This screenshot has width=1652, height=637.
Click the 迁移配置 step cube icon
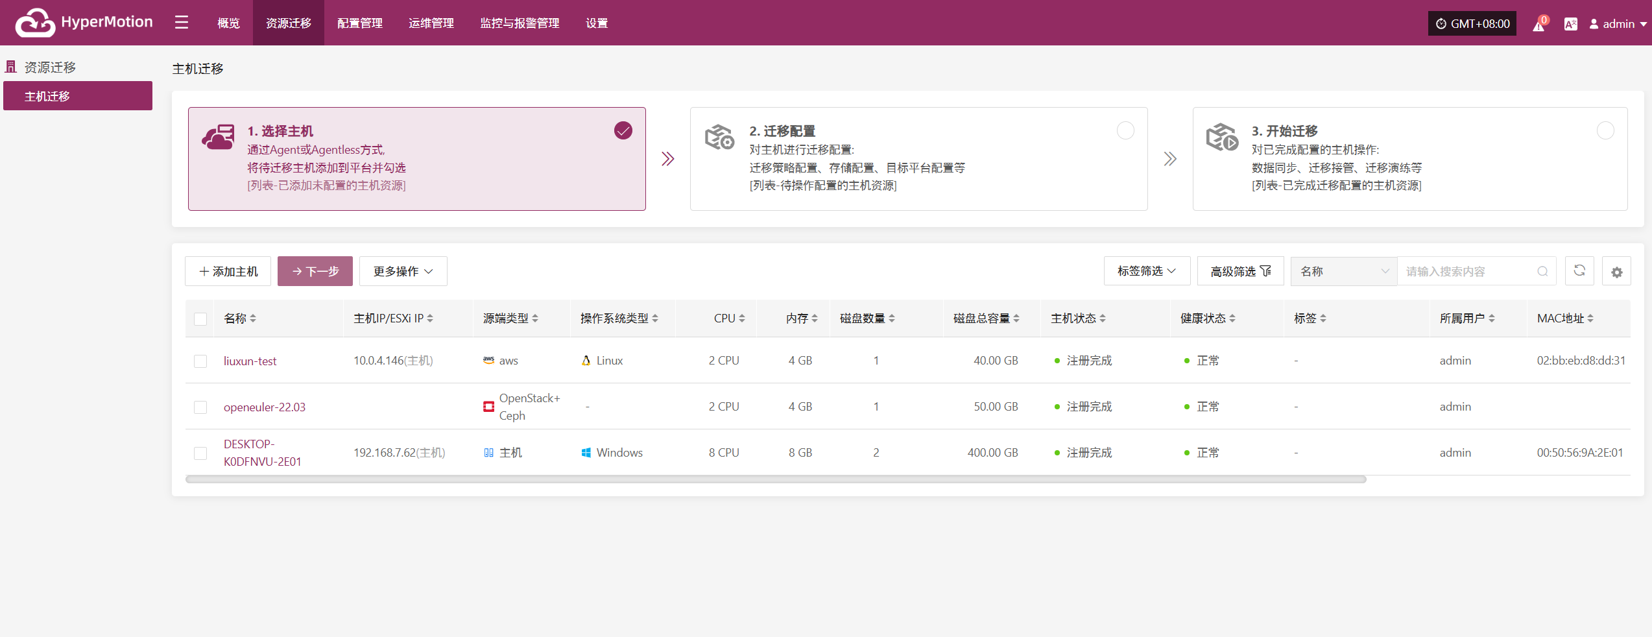pyautogui.click(x=719, y=137)
